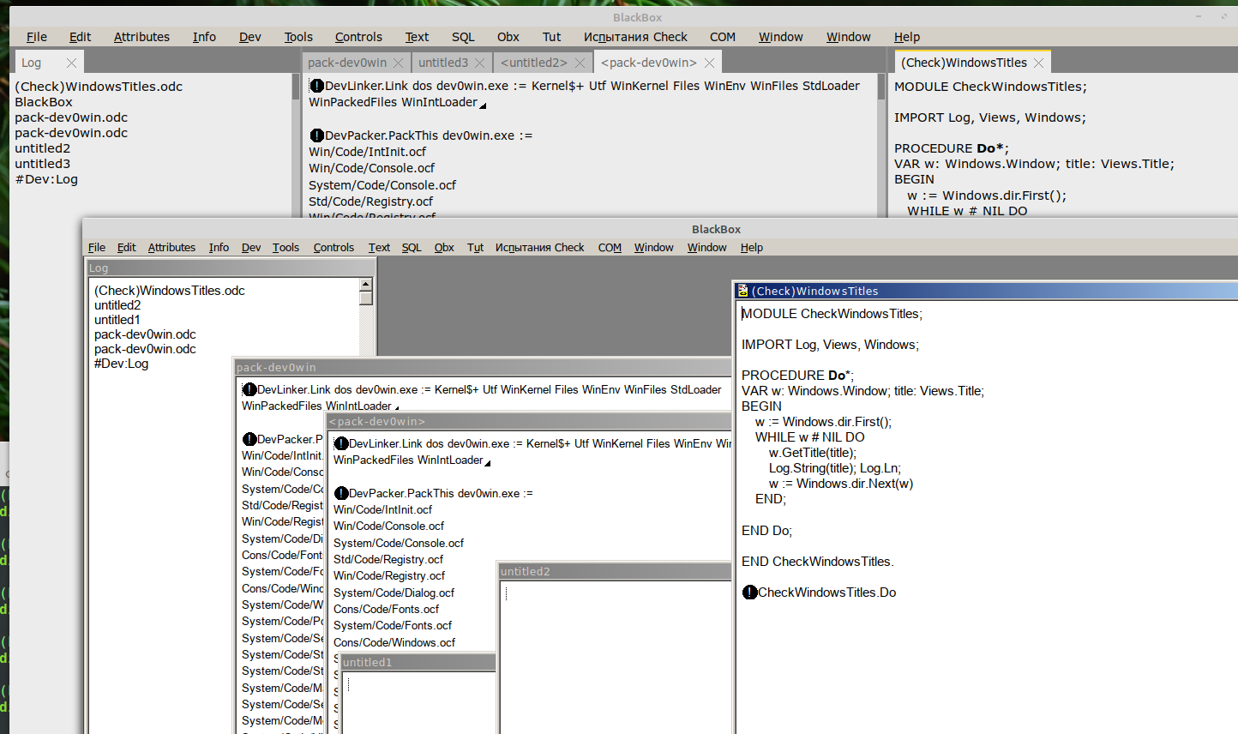The image size is (1238, 734).
Task: Open the Attributes menu in the top window
Action: coord(141,37)
